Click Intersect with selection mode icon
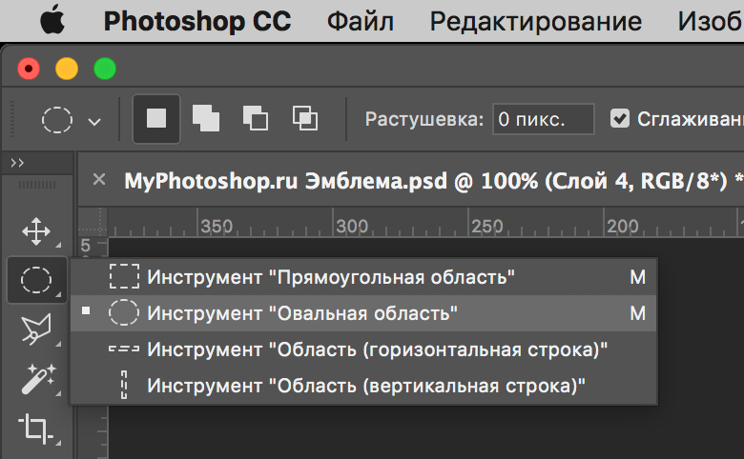744x459 pixels. [304, 119]
